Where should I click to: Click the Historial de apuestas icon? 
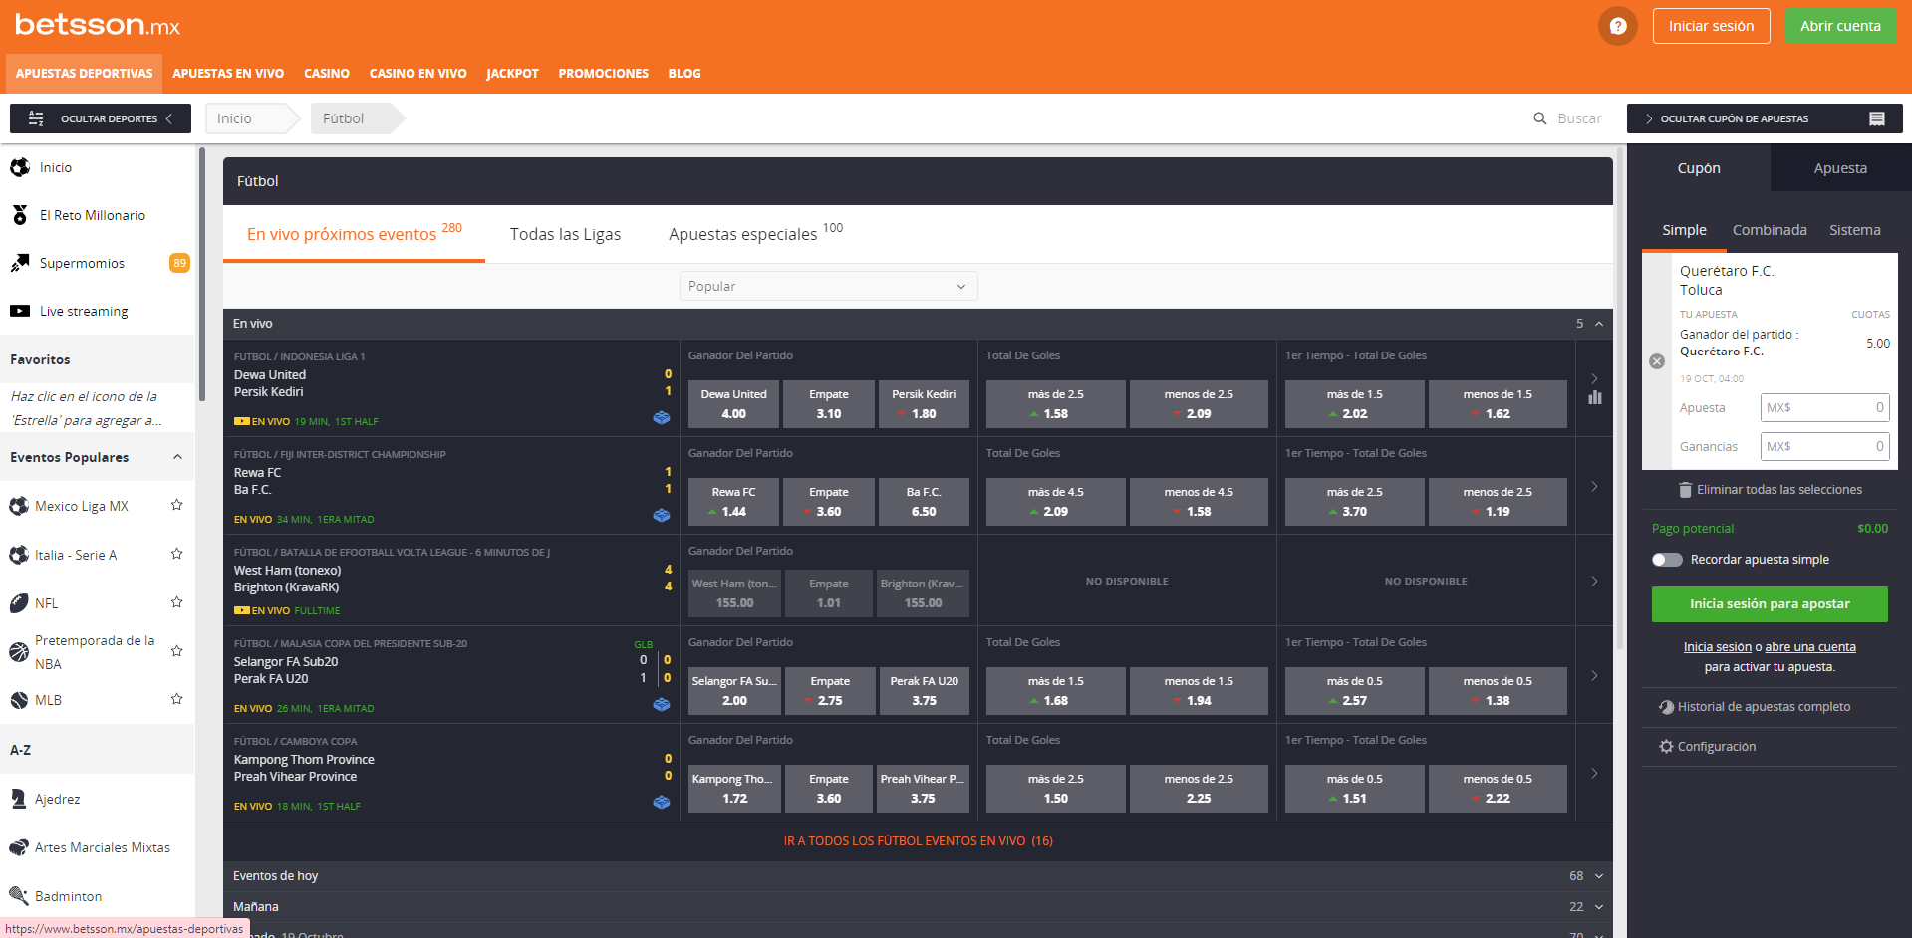click(1666, 707)
